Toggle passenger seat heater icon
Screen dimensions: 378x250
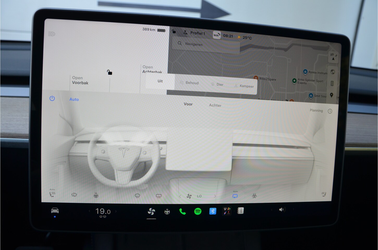pos(324,194)
